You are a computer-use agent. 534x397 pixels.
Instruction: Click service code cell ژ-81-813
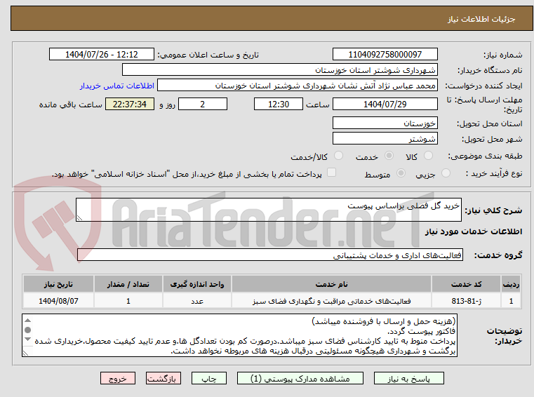tap(466, 301)
